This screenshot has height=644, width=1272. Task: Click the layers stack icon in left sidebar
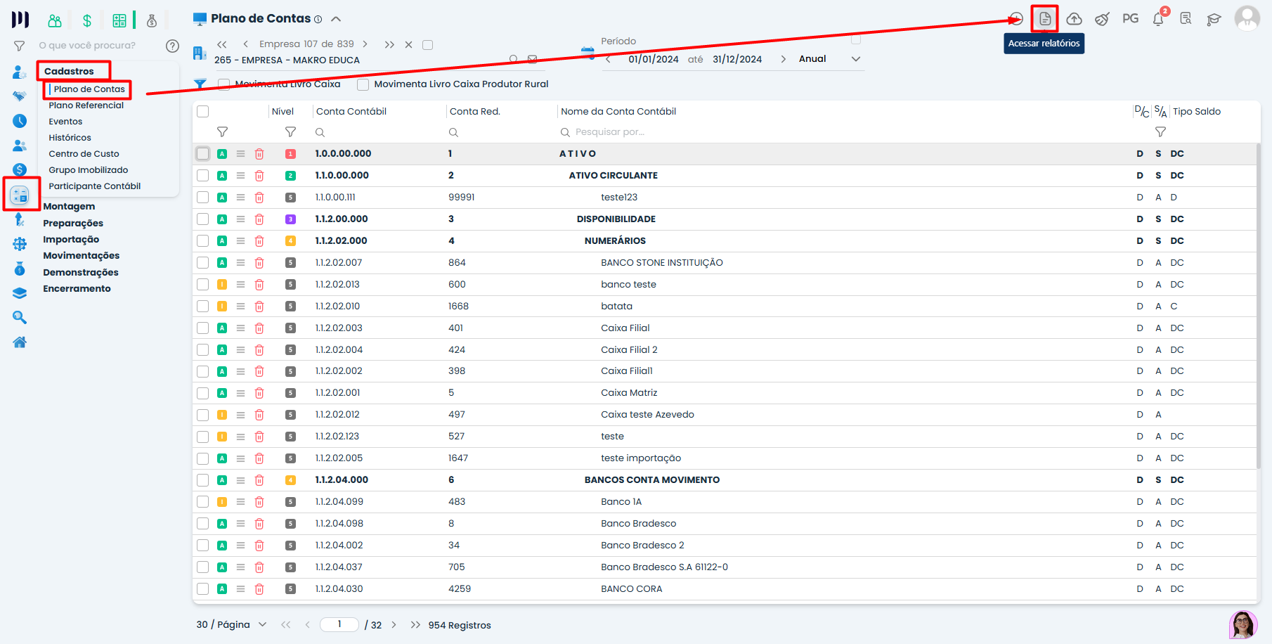pos(20,293)
